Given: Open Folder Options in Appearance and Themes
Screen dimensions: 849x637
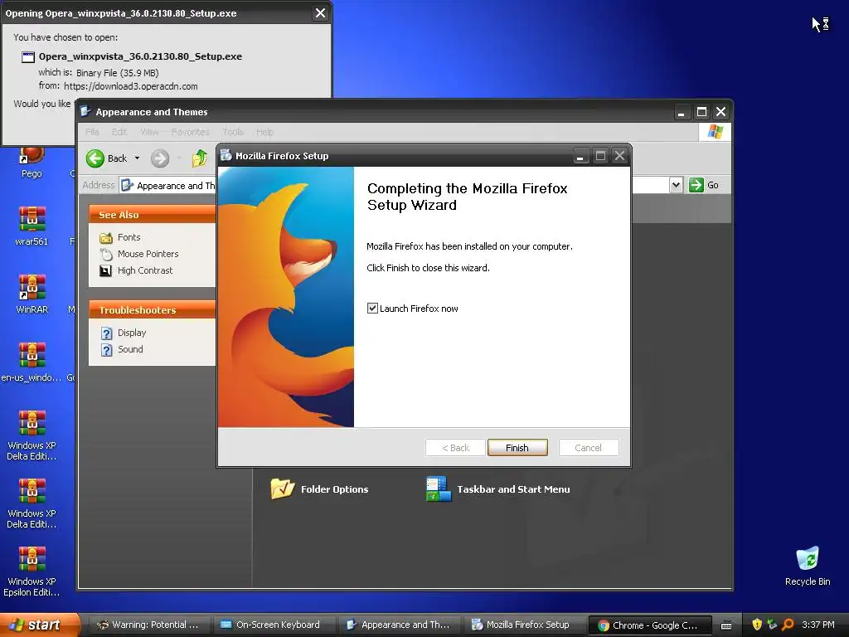Looking at the screenshot, I should (319, 489).
